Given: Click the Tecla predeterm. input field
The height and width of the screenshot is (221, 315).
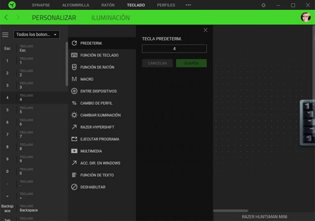Looking at the screenshot, I should (x=174, y=49).
